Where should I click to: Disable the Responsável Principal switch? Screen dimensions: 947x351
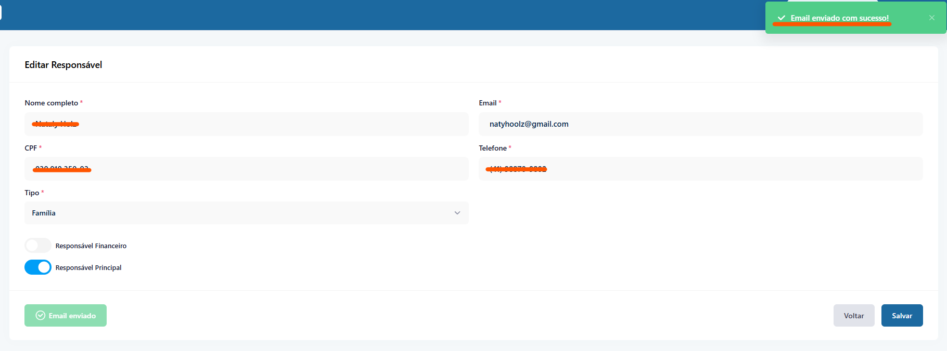[38, 267]
